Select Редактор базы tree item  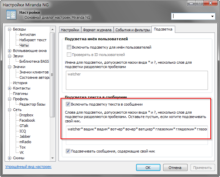click(32, 104)
